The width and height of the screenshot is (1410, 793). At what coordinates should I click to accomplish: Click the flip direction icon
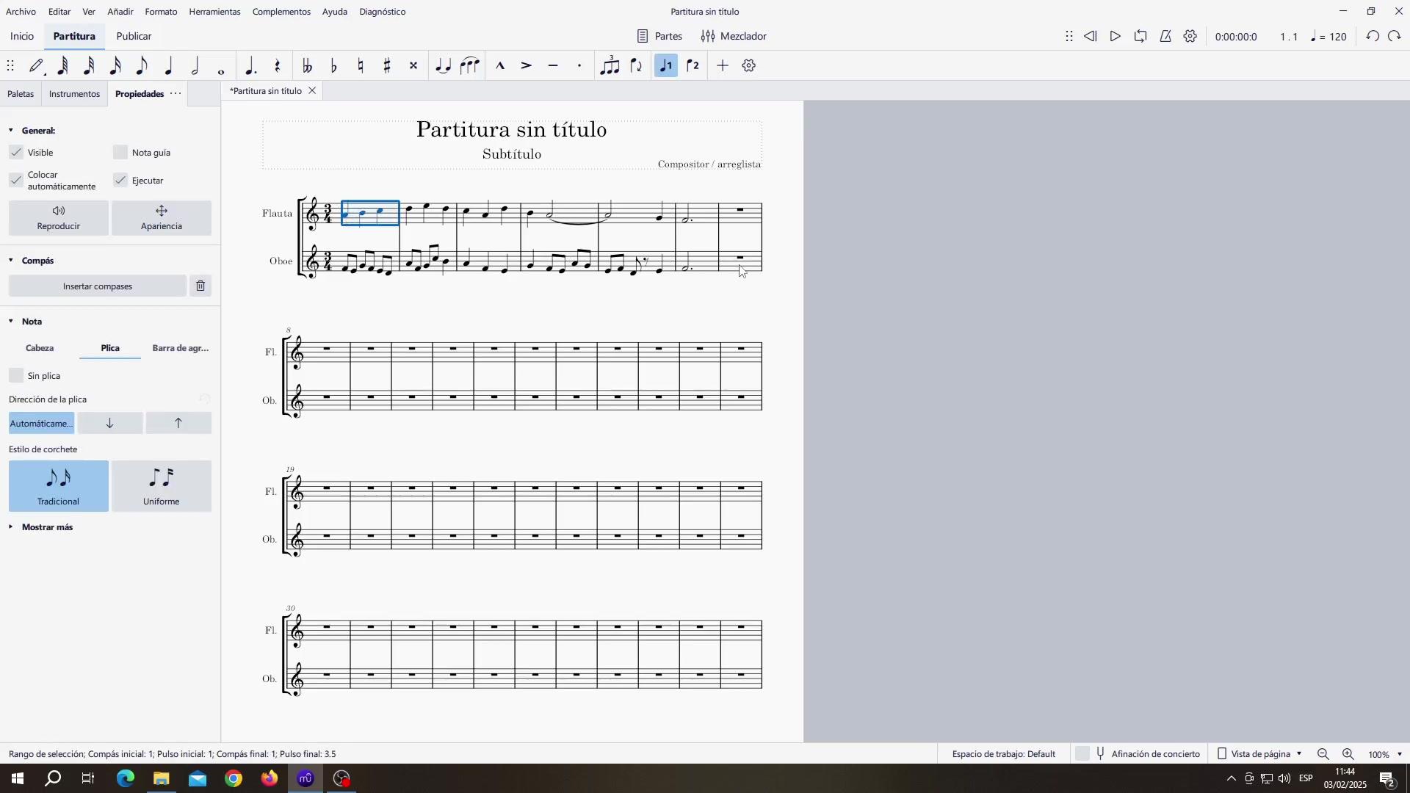pyautogui.click(x=637, y=66)
